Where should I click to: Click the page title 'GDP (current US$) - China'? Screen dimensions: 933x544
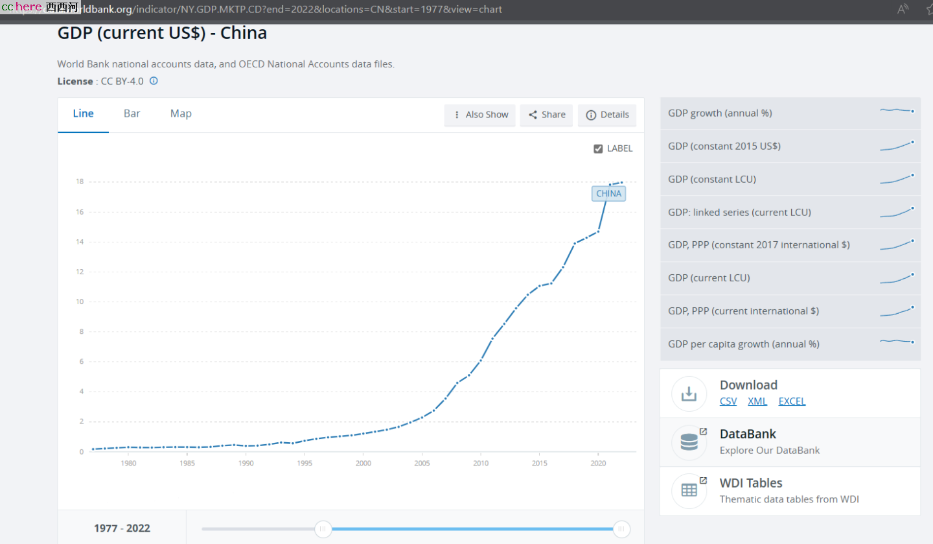click(x=162, y=33)
